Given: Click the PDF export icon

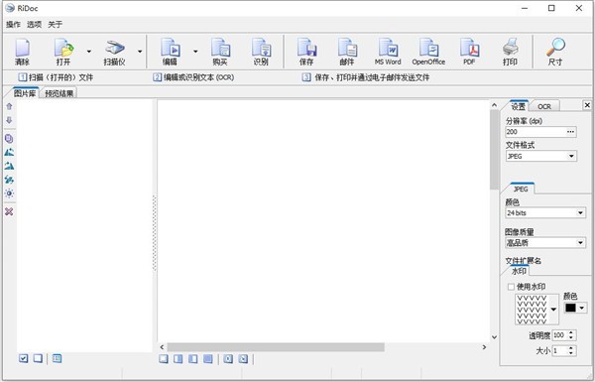Looking at the screenshot, I should click(469, 52).
